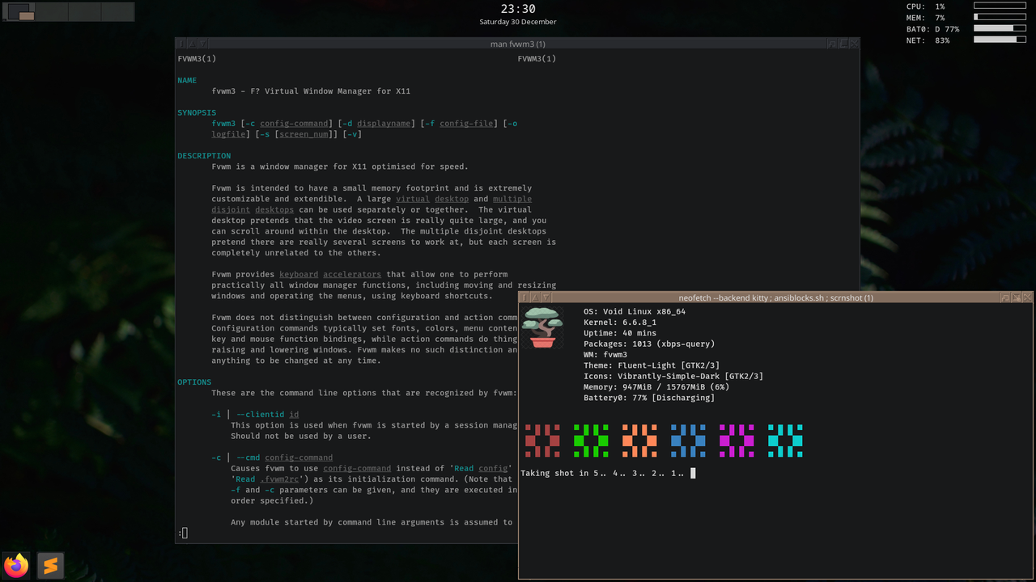The width and height of the screenshot is (1036, 582).
Task: Close the neofetch terminal window
Action: [x=1027, y=297]
